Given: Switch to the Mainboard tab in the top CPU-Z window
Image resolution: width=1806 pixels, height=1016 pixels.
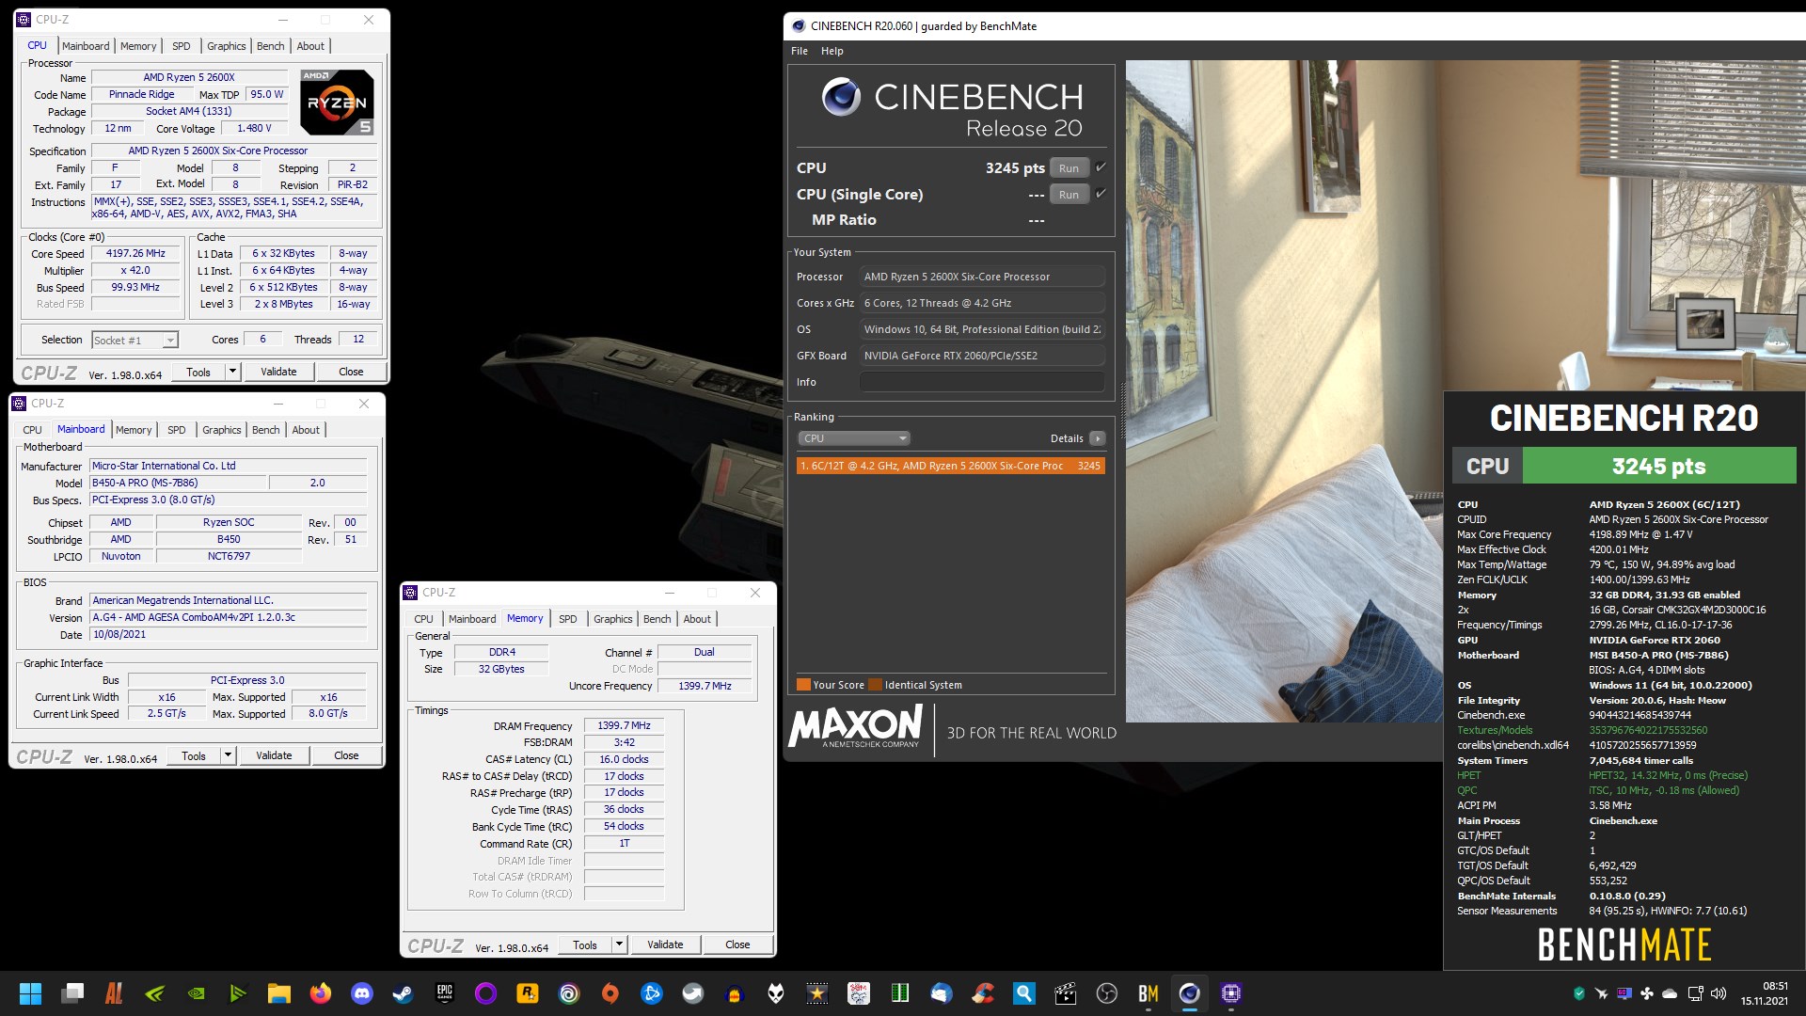Looking at the screenshot, I should (x=86, y=46).
